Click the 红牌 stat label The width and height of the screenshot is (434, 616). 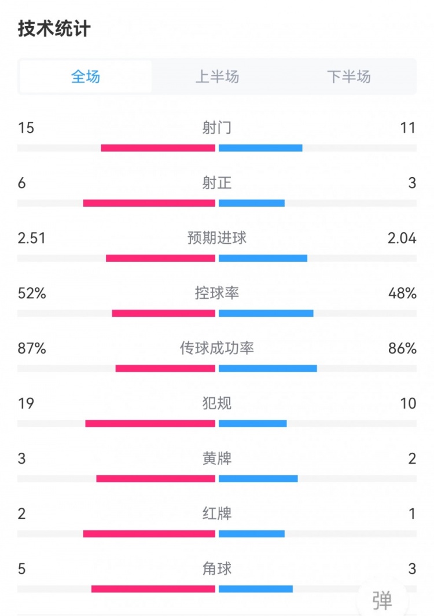coord(217,514)
